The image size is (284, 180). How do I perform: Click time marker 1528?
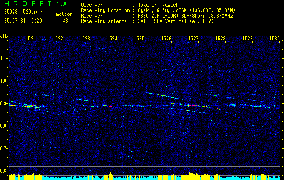(221, 39)
